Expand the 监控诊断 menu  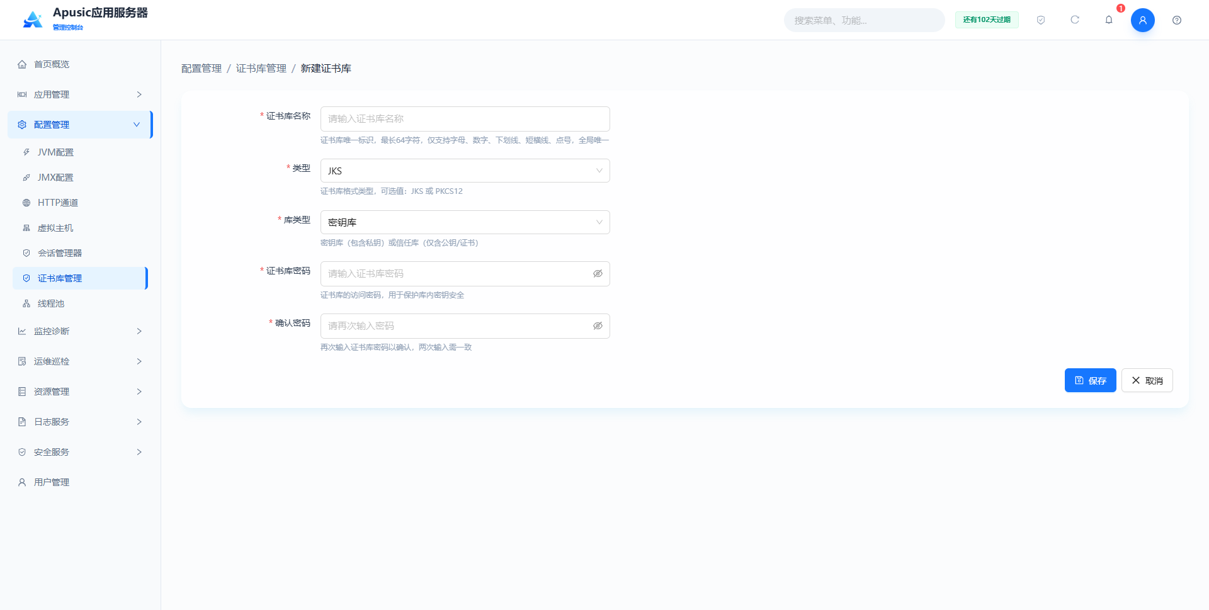pos(81,331)
